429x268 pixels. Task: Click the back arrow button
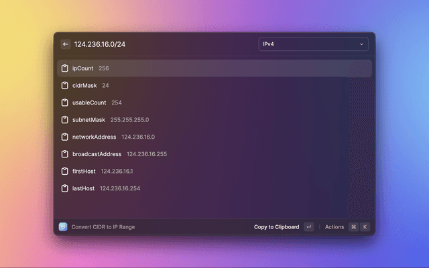pos(66,44)
